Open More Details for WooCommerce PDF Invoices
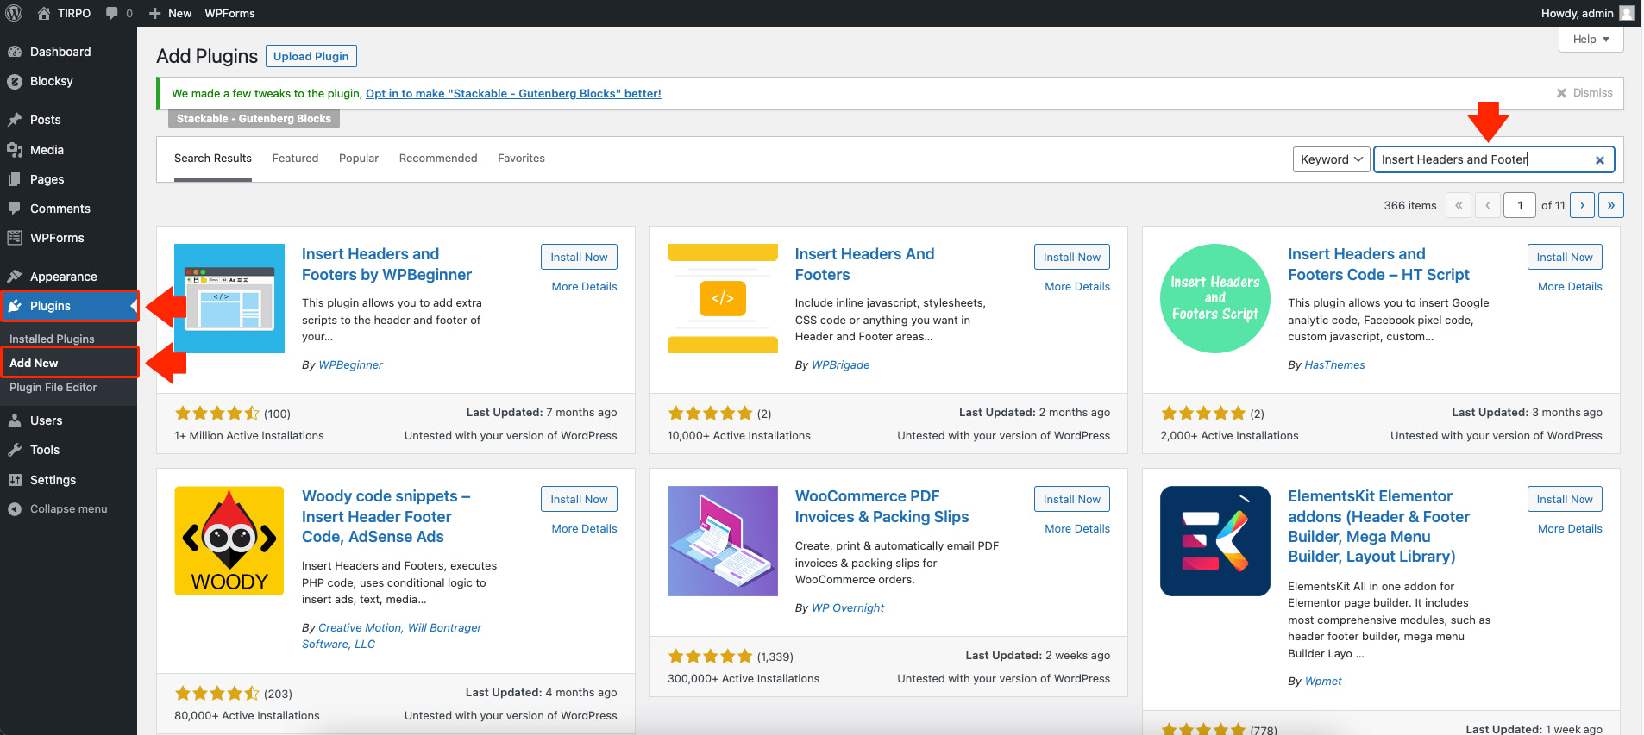Viewport: 1644px width, 735px height. point(1077,529)
